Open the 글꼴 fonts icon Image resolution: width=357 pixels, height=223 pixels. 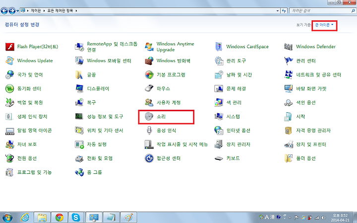pos(79,74)
